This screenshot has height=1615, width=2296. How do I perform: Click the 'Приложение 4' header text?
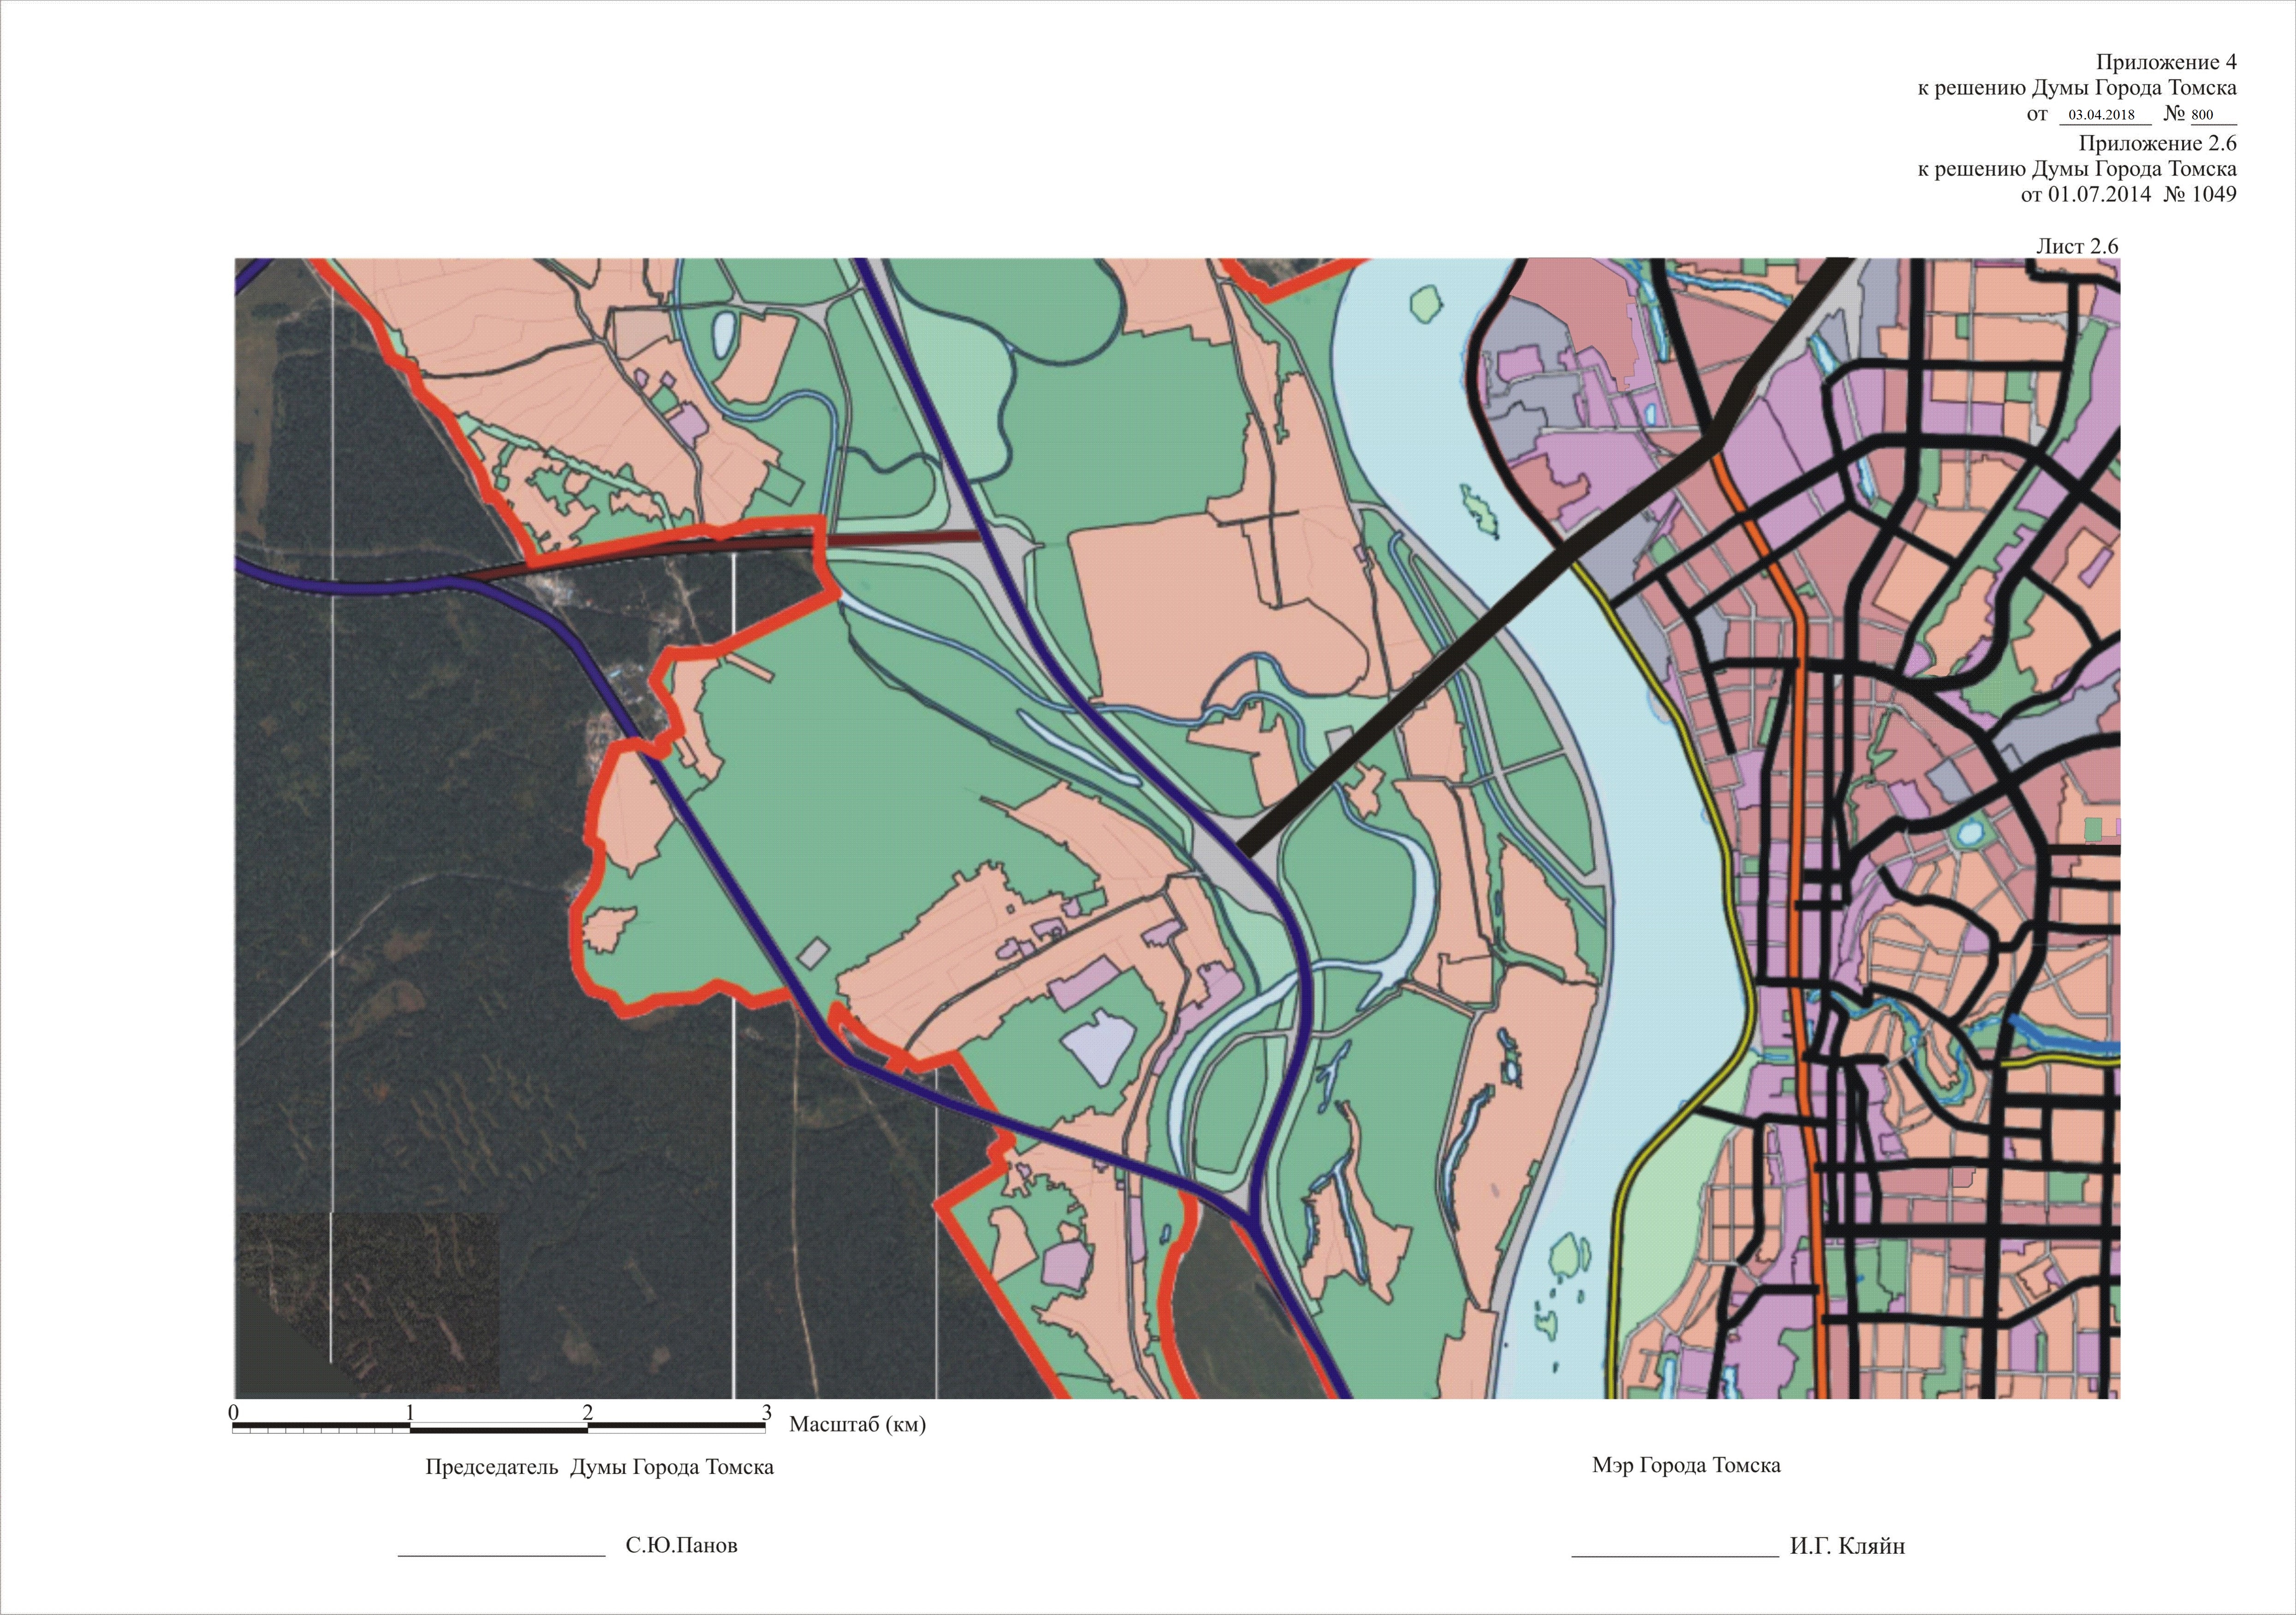tap(2166, 62)
